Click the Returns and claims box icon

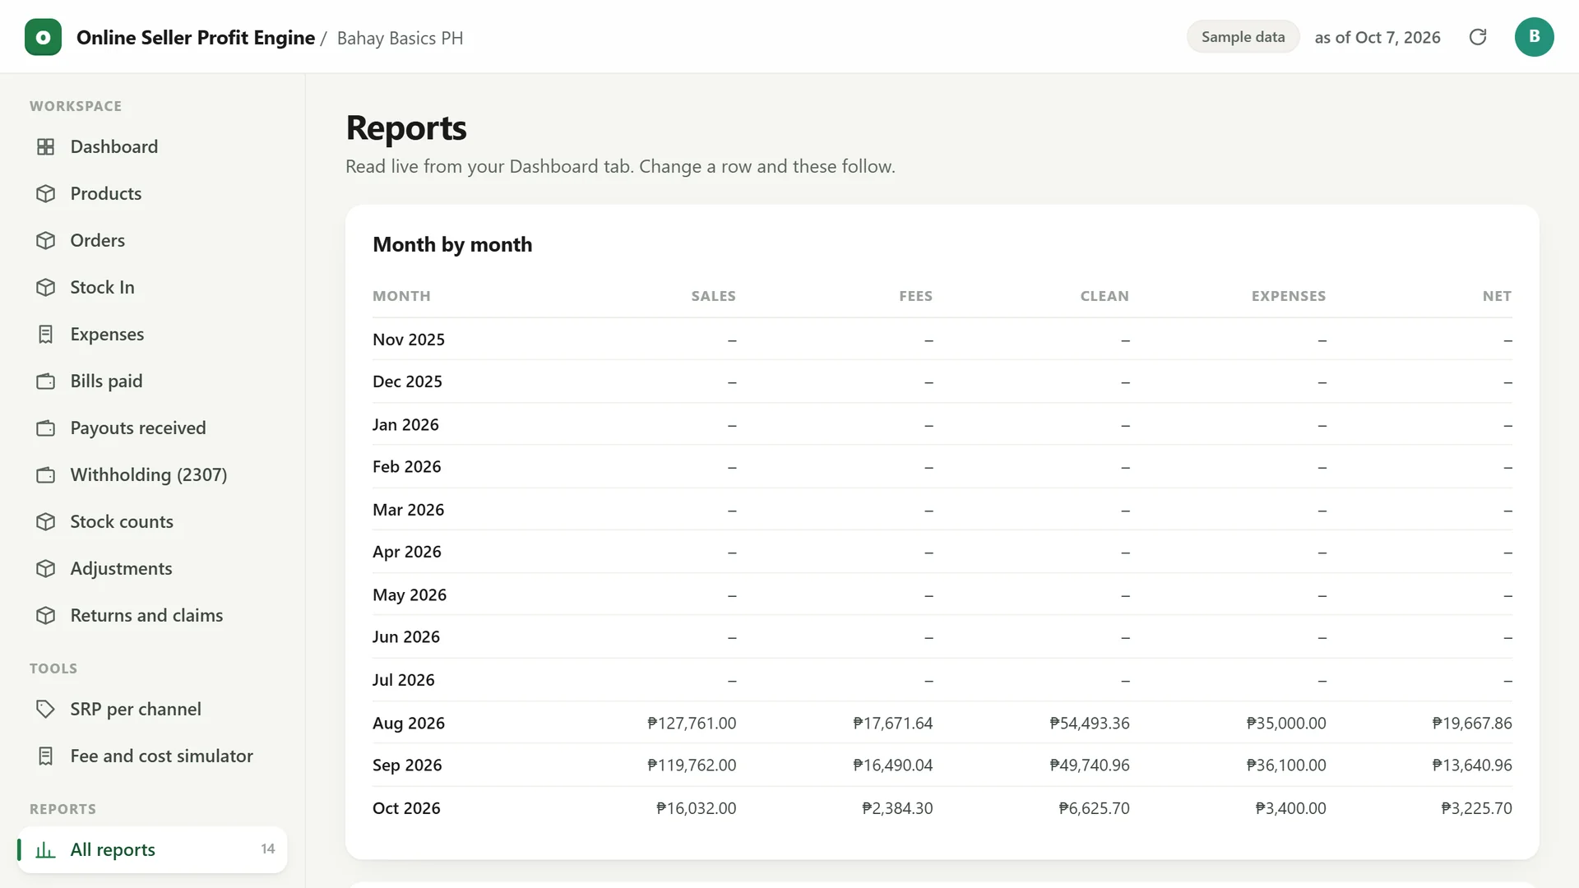(x=46, y=615)
